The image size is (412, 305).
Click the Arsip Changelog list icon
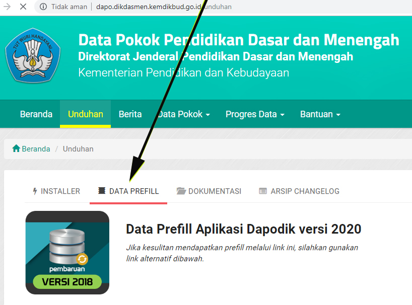coord(263,191)
